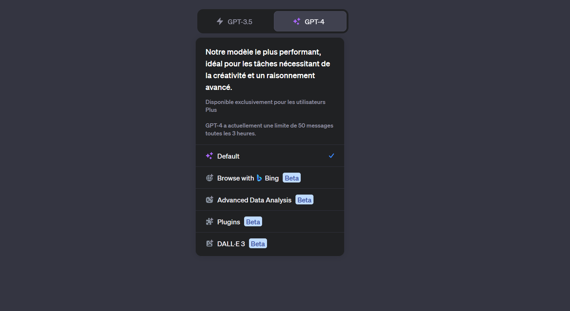Viewport: 570px width, 311px height.
Task: Select the GPT-4 model tab
Action: (310, 22)
